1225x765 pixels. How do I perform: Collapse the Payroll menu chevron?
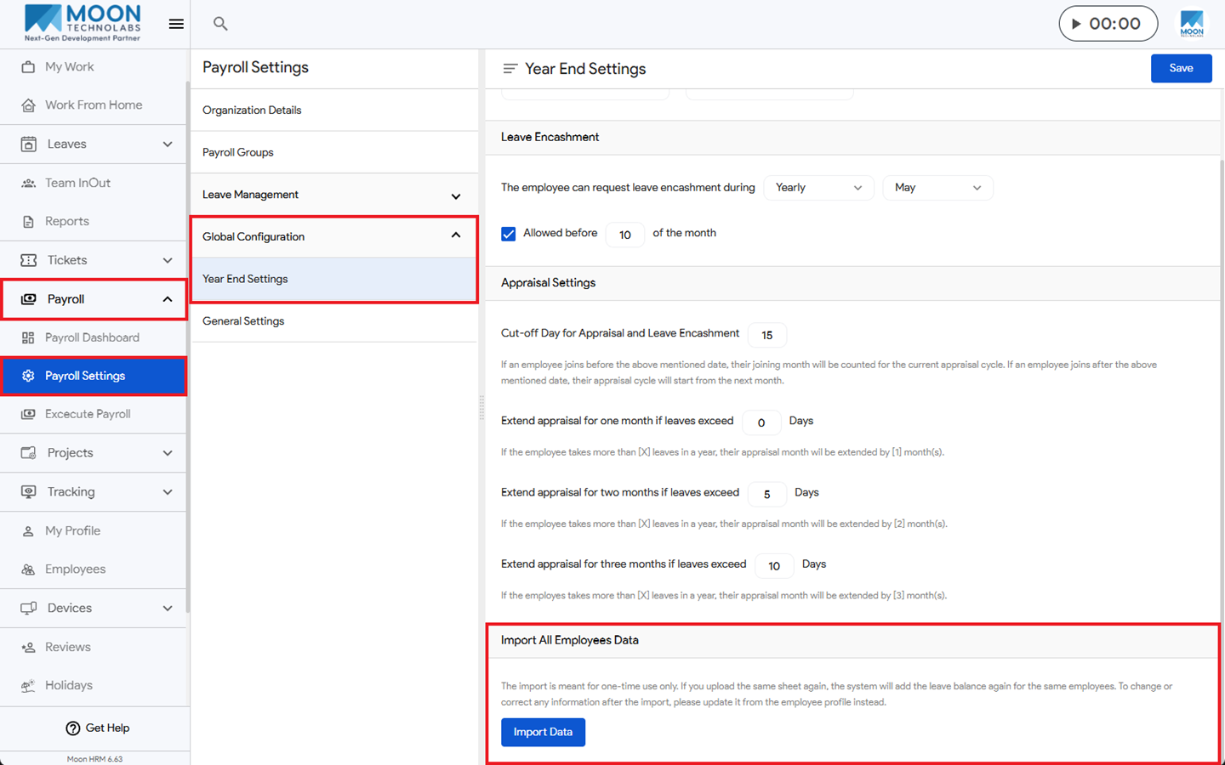coord(168,299)
